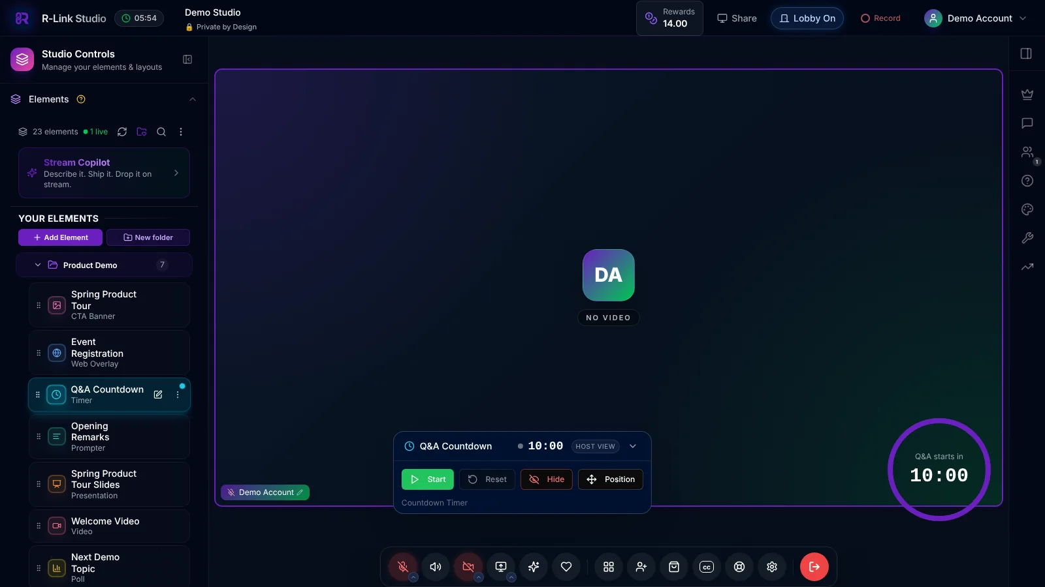The height and width of the screenshot is (587, 1045).
Task: Click the HOST VIEW badge
Action: (x=596, y=446)
